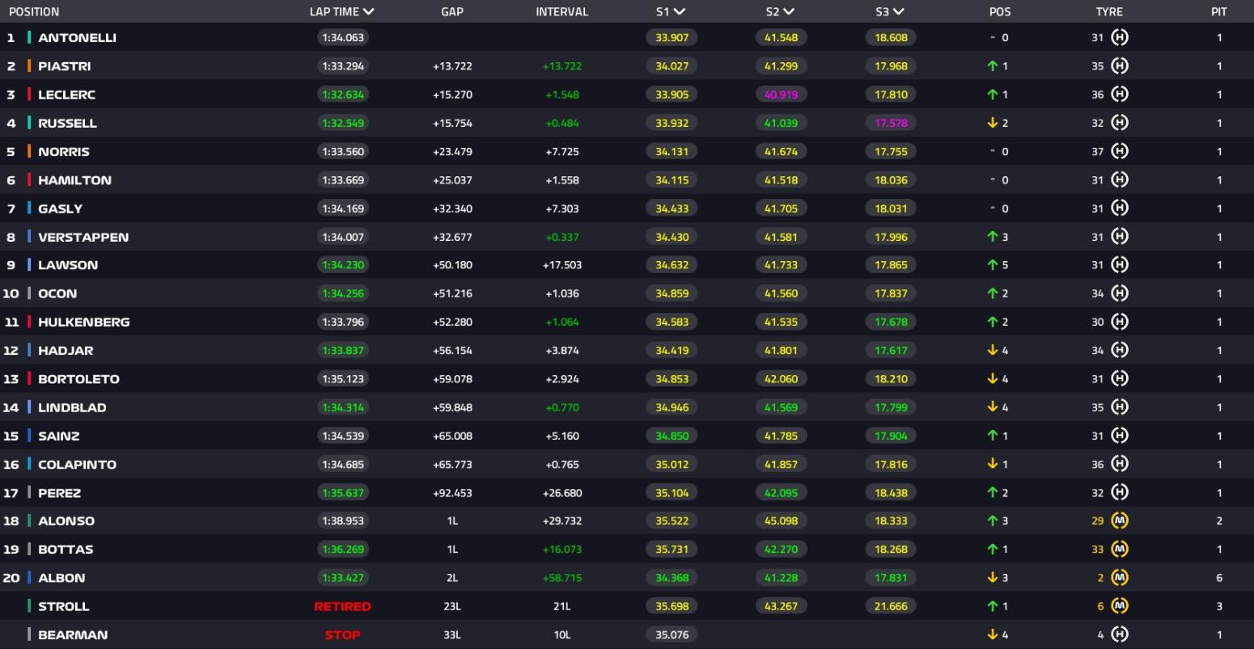Click the INTERVAL column header
This screenshot has height=649, width=1254.
click(x=561, y=12)
